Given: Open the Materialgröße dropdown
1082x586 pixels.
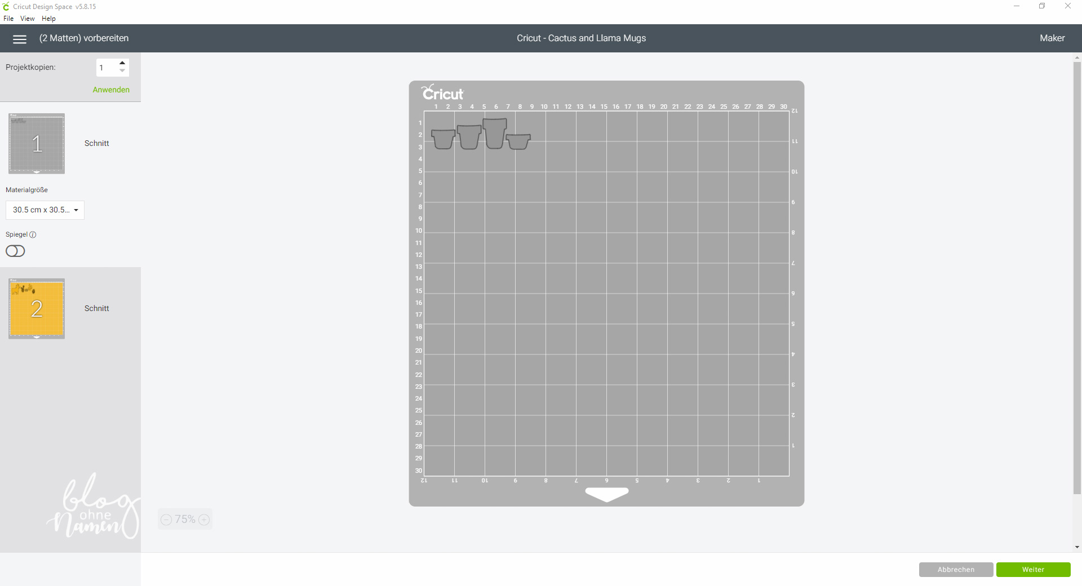Looking at the screenshot, I should point(45,210).
